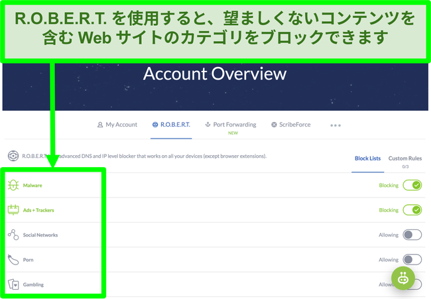The image size is (431, 299).
Task: Click the NEW badge under Port Forwarding
Action: (233, 133)
